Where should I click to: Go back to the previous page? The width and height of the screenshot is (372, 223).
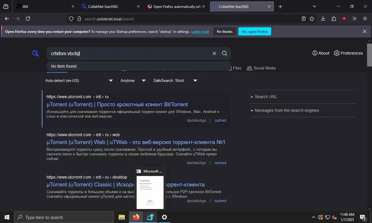pyautogui.click(x=7, y=19)
